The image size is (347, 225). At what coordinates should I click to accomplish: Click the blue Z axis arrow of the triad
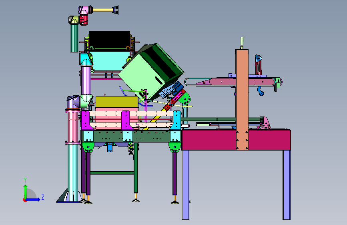33,199
